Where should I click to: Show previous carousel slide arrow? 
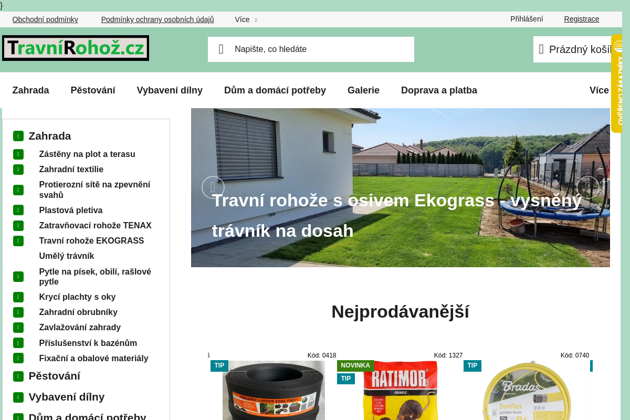pyautogui.click(x=213, y=187)
